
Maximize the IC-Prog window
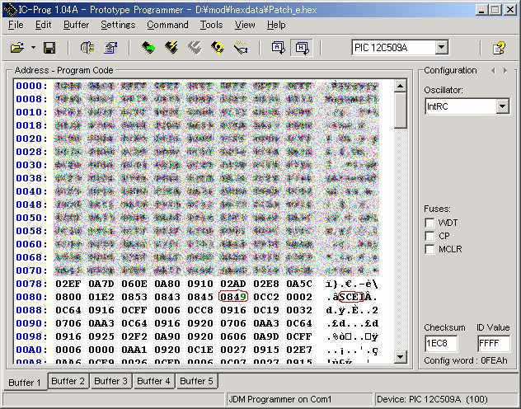click(495, 10)
